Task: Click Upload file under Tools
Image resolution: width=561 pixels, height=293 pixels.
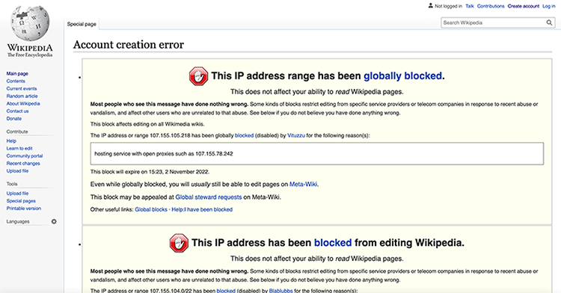Action: tap(17, 194)
